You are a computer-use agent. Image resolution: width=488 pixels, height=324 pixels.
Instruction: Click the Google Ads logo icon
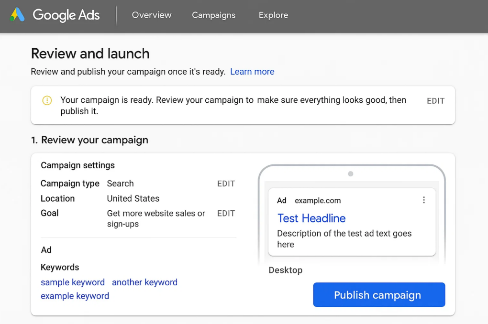[17, 15]
